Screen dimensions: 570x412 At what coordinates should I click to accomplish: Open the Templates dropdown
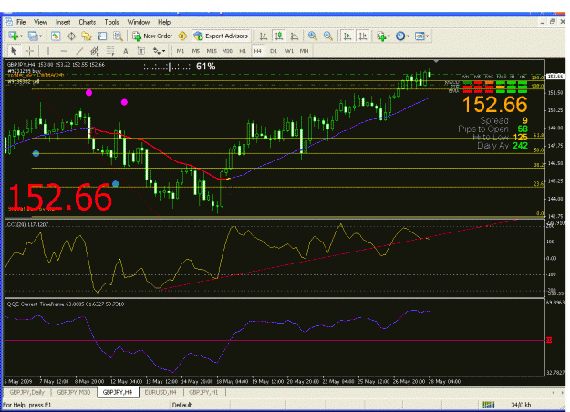tap(422, 36)
